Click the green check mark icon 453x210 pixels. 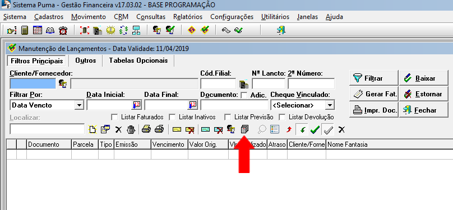pos(315,130)
